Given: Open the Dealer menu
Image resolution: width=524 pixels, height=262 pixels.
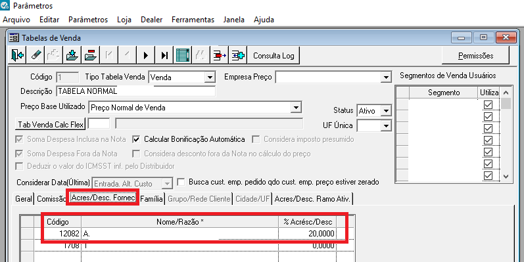Looking at the screenshot, I should tap(151, 20).
